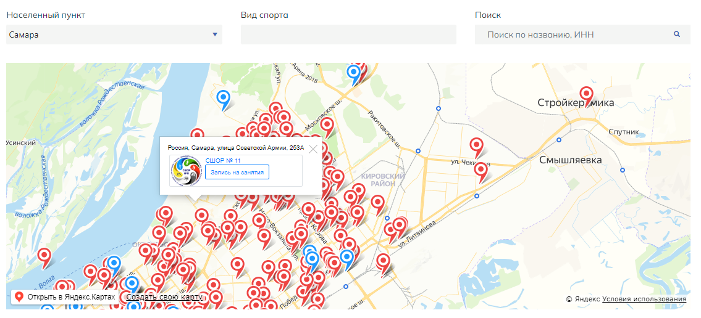The image size is (701, 318).
Task: Open Условия использования link
Action: [644, 299]
